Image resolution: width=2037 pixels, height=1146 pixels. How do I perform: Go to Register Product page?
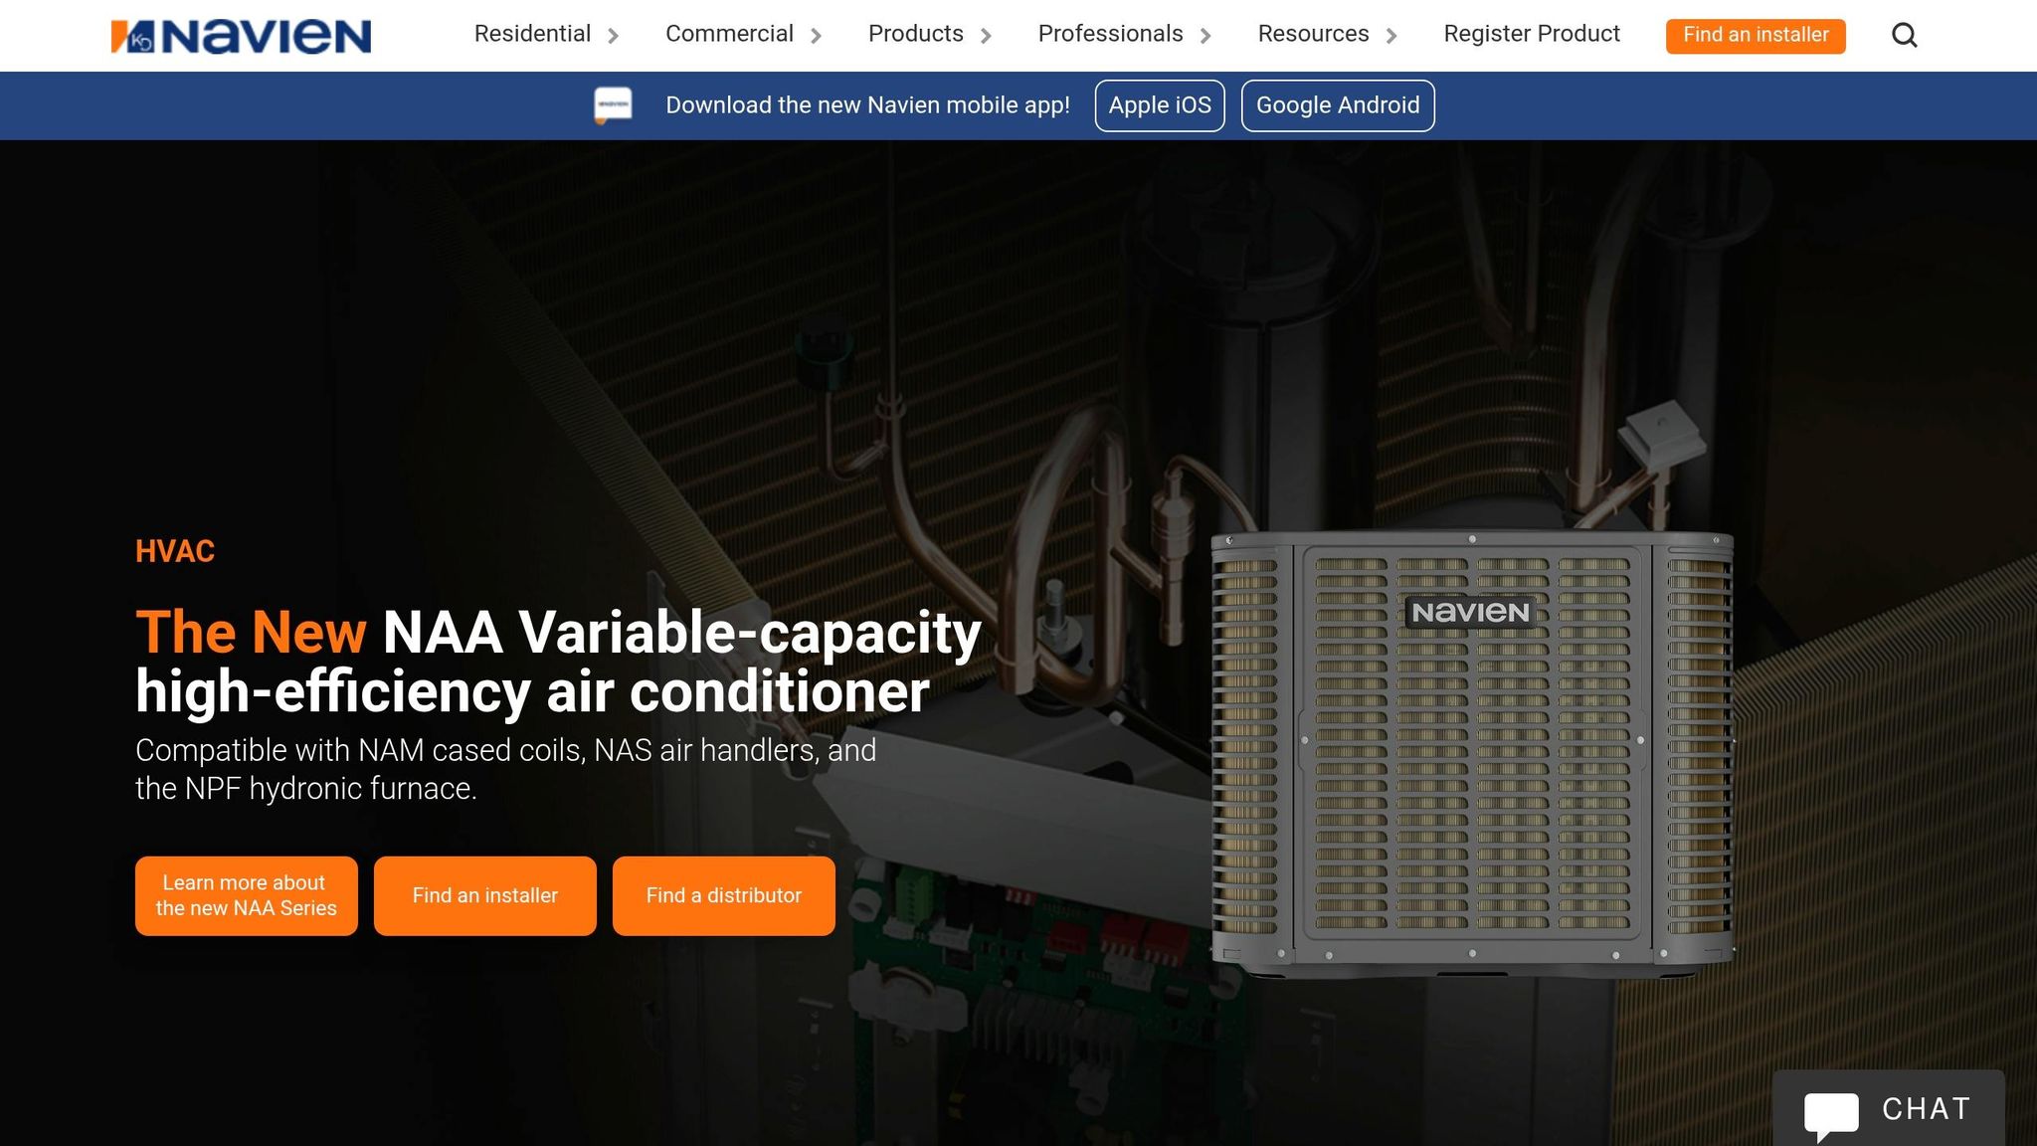pos(1532,34)
